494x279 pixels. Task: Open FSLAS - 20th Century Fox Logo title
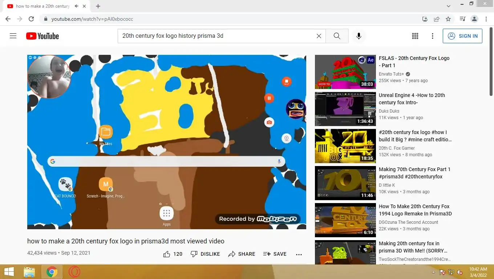tap(414, 62)
